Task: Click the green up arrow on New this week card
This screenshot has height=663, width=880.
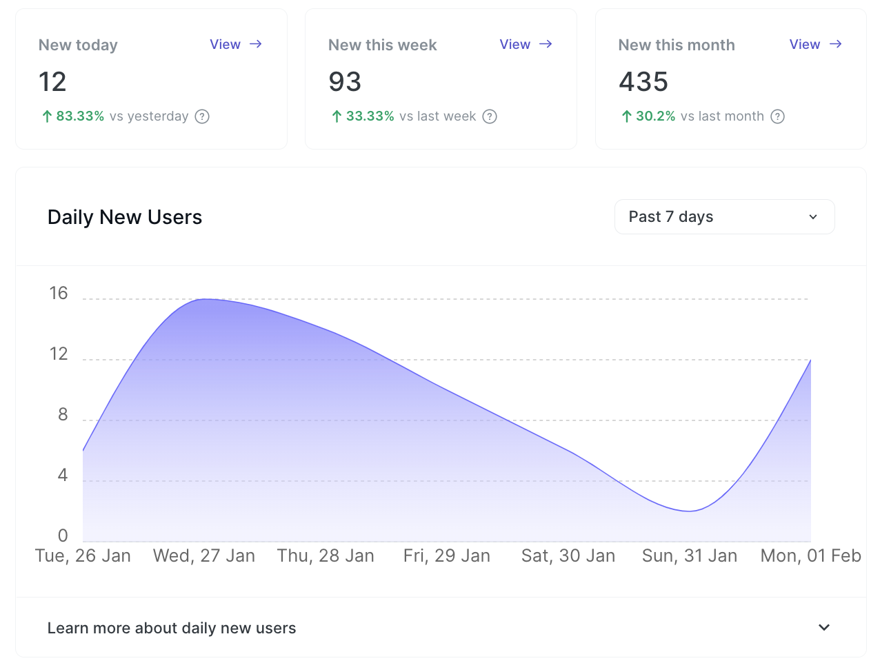Action: [x=336, y=116]
